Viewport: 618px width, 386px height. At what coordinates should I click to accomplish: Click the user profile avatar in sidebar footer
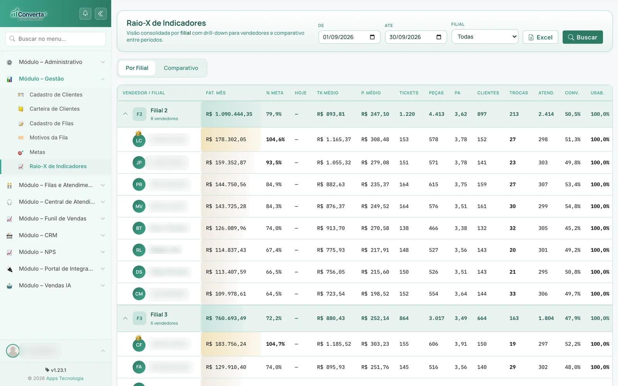pos(13,351)
